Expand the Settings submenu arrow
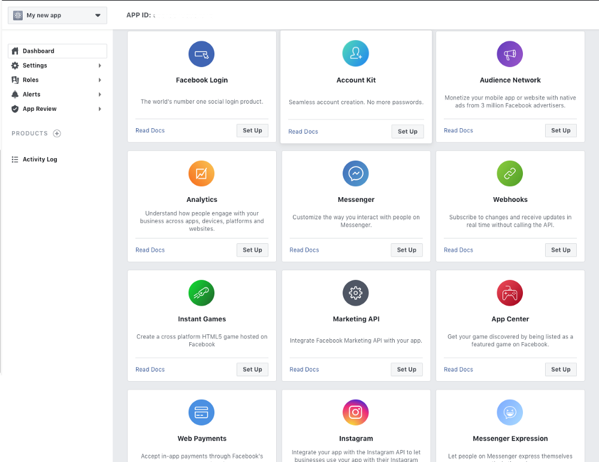The image size is (599, 462). (99, 65)
